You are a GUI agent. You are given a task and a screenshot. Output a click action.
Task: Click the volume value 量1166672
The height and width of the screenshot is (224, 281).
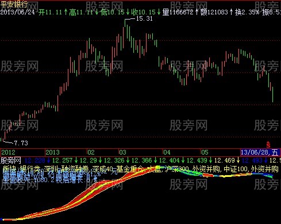click(178, 13)
